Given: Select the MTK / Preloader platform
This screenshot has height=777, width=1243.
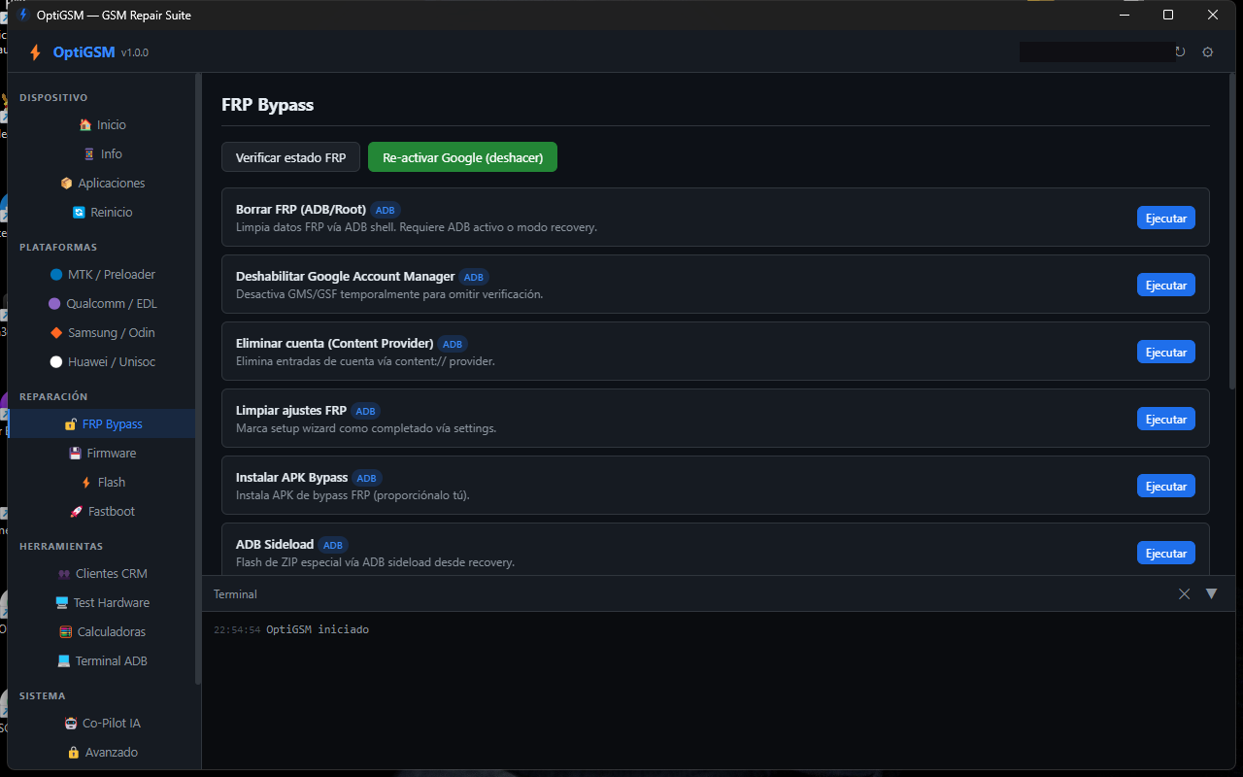Looking at the screenshot, I should click(x=102, y=275).
